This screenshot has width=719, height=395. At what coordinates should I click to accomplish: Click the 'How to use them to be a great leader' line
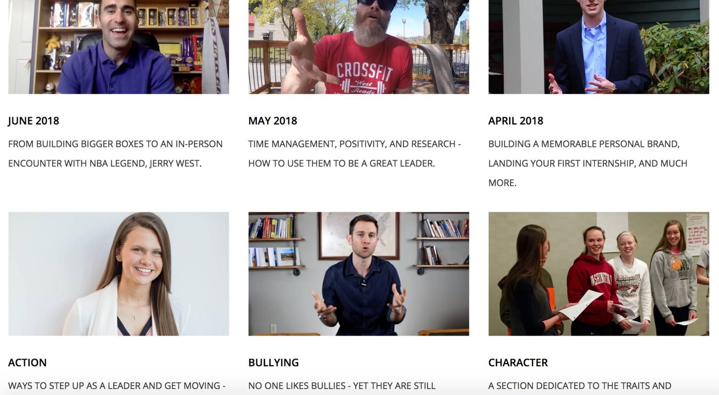click(x=342, y=163)
